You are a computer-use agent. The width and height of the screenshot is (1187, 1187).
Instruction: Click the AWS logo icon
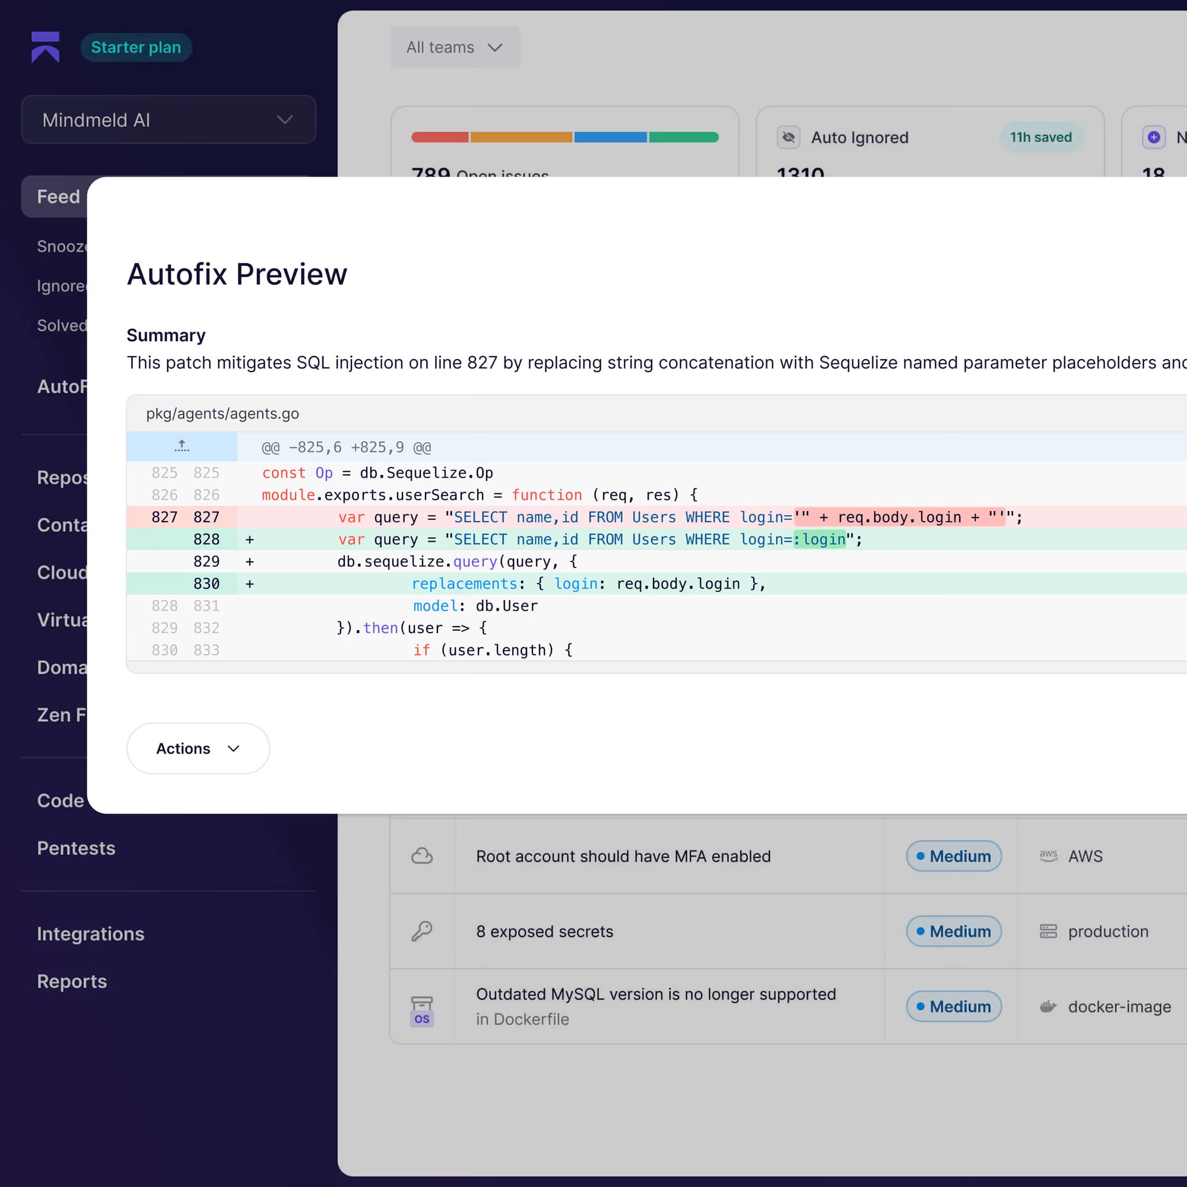click(x=1048, y=856)
